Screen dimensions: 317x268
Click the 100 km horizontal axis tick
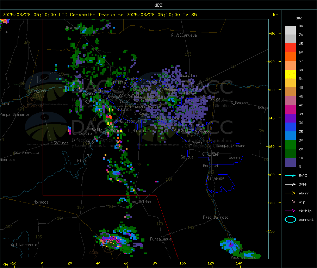(182, 263)
